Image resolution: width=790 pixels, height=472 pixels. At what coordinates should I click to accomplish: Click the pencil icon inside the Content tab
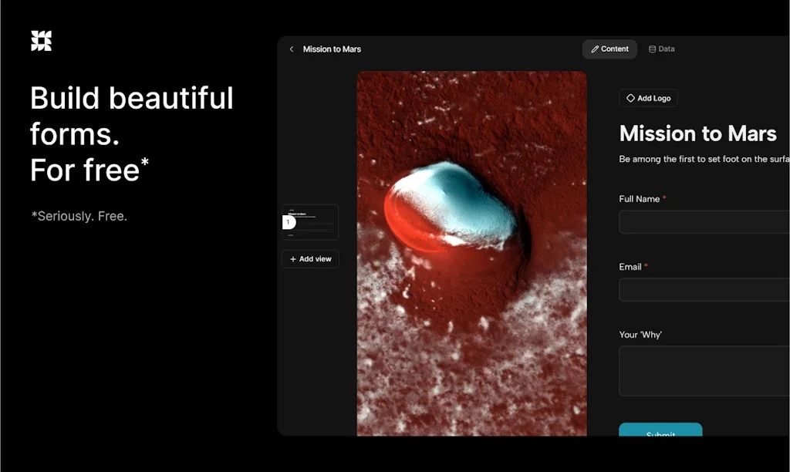tap(594, 49)
